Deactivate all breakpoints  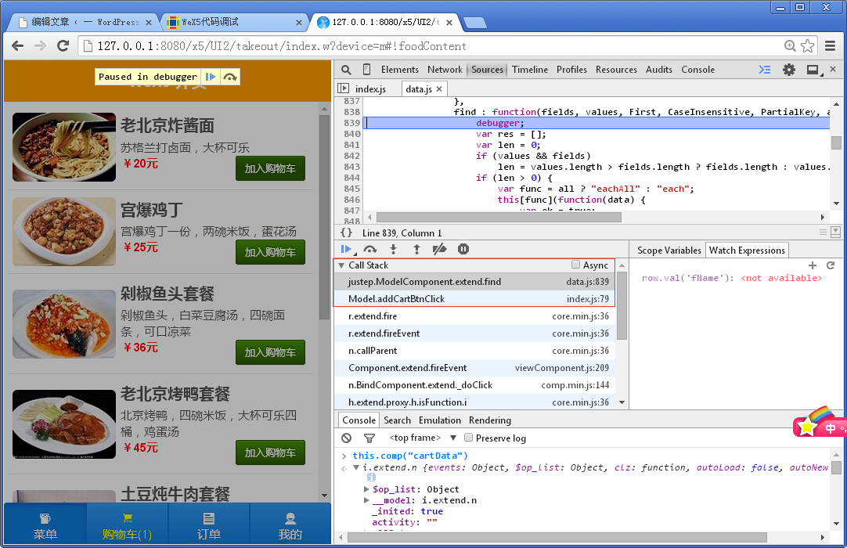[439, 248]
